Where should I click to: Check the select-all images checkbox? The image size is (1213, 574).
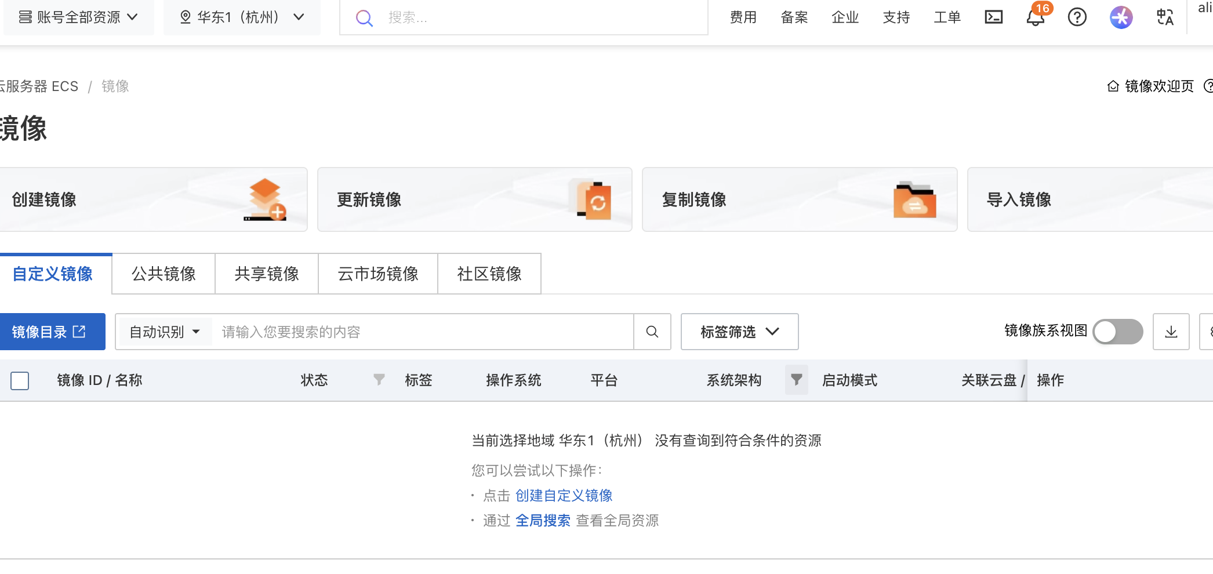coord(20,380)
